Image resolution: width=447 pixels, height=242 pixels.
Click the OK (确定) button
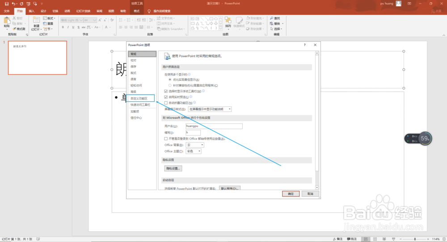291,194
